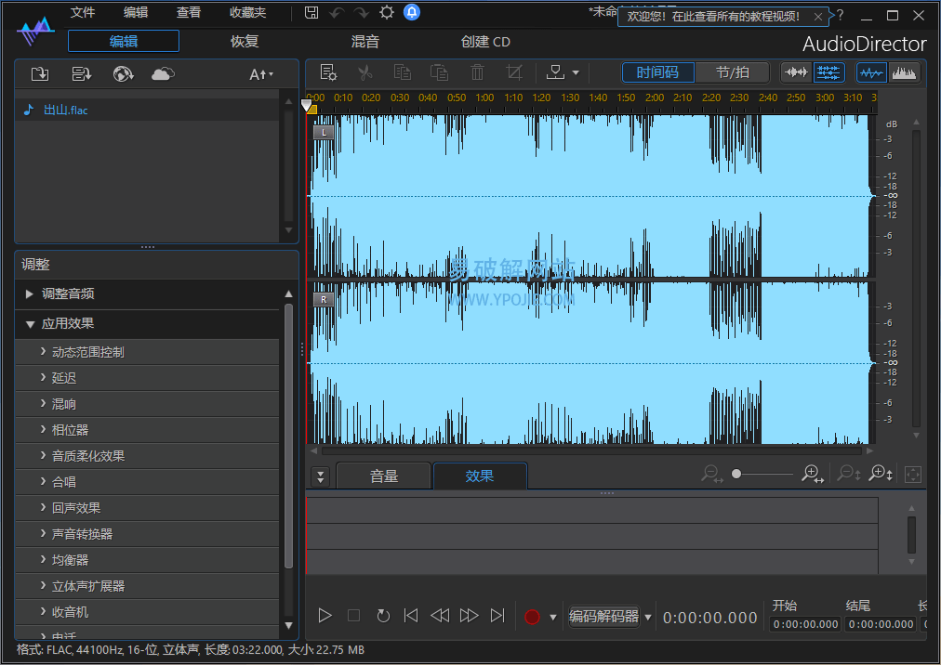
Task: Open the preferences gear icon
Action: 387,13
